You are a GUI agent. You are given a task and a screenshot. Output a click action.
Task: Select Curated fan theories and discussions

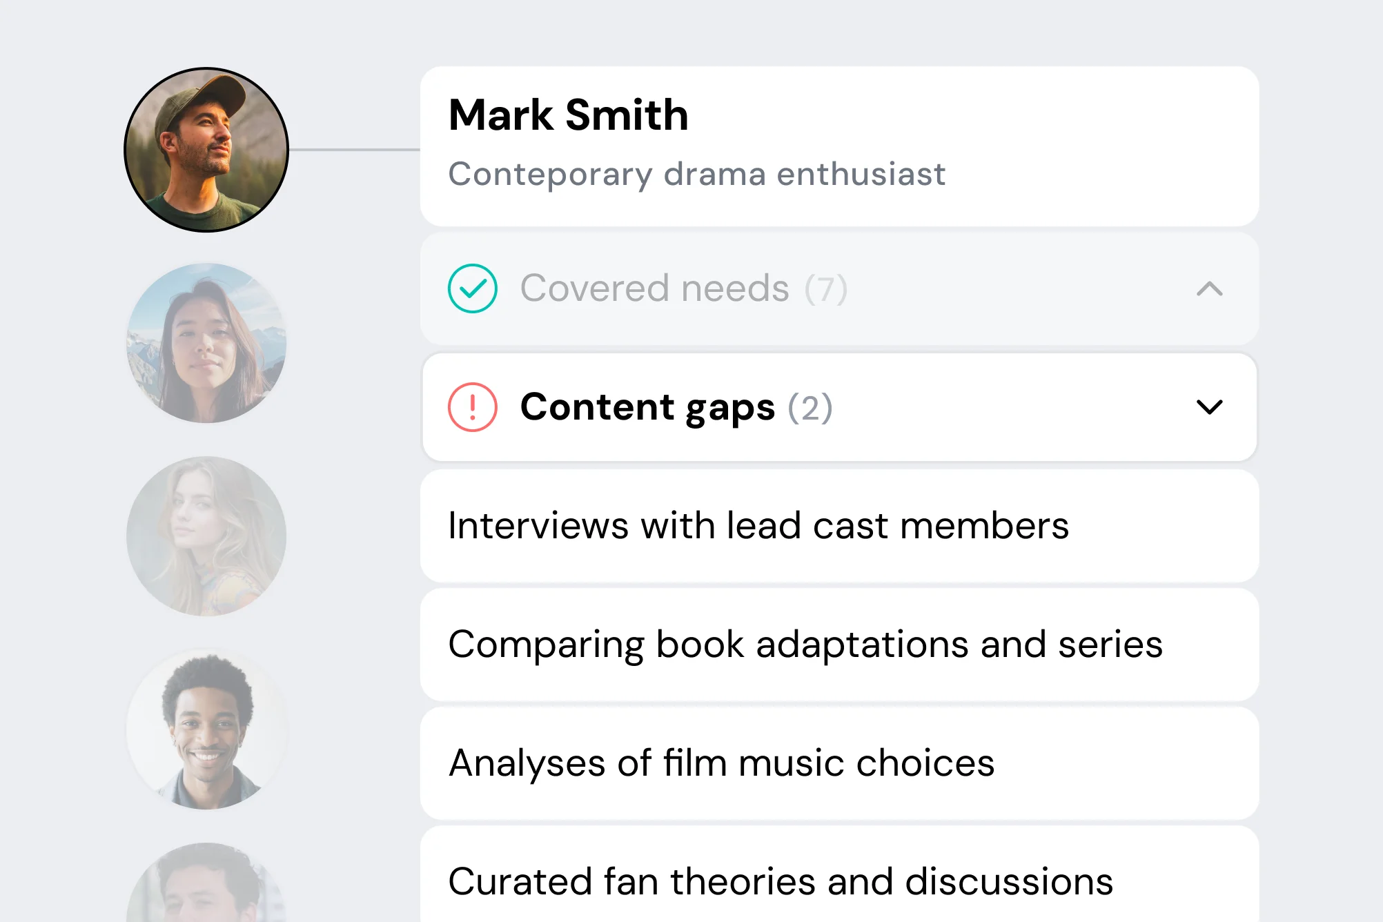coord(781,881)
